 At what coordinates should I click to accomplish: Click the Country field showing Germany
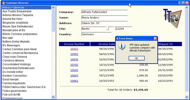click(97, 34)
